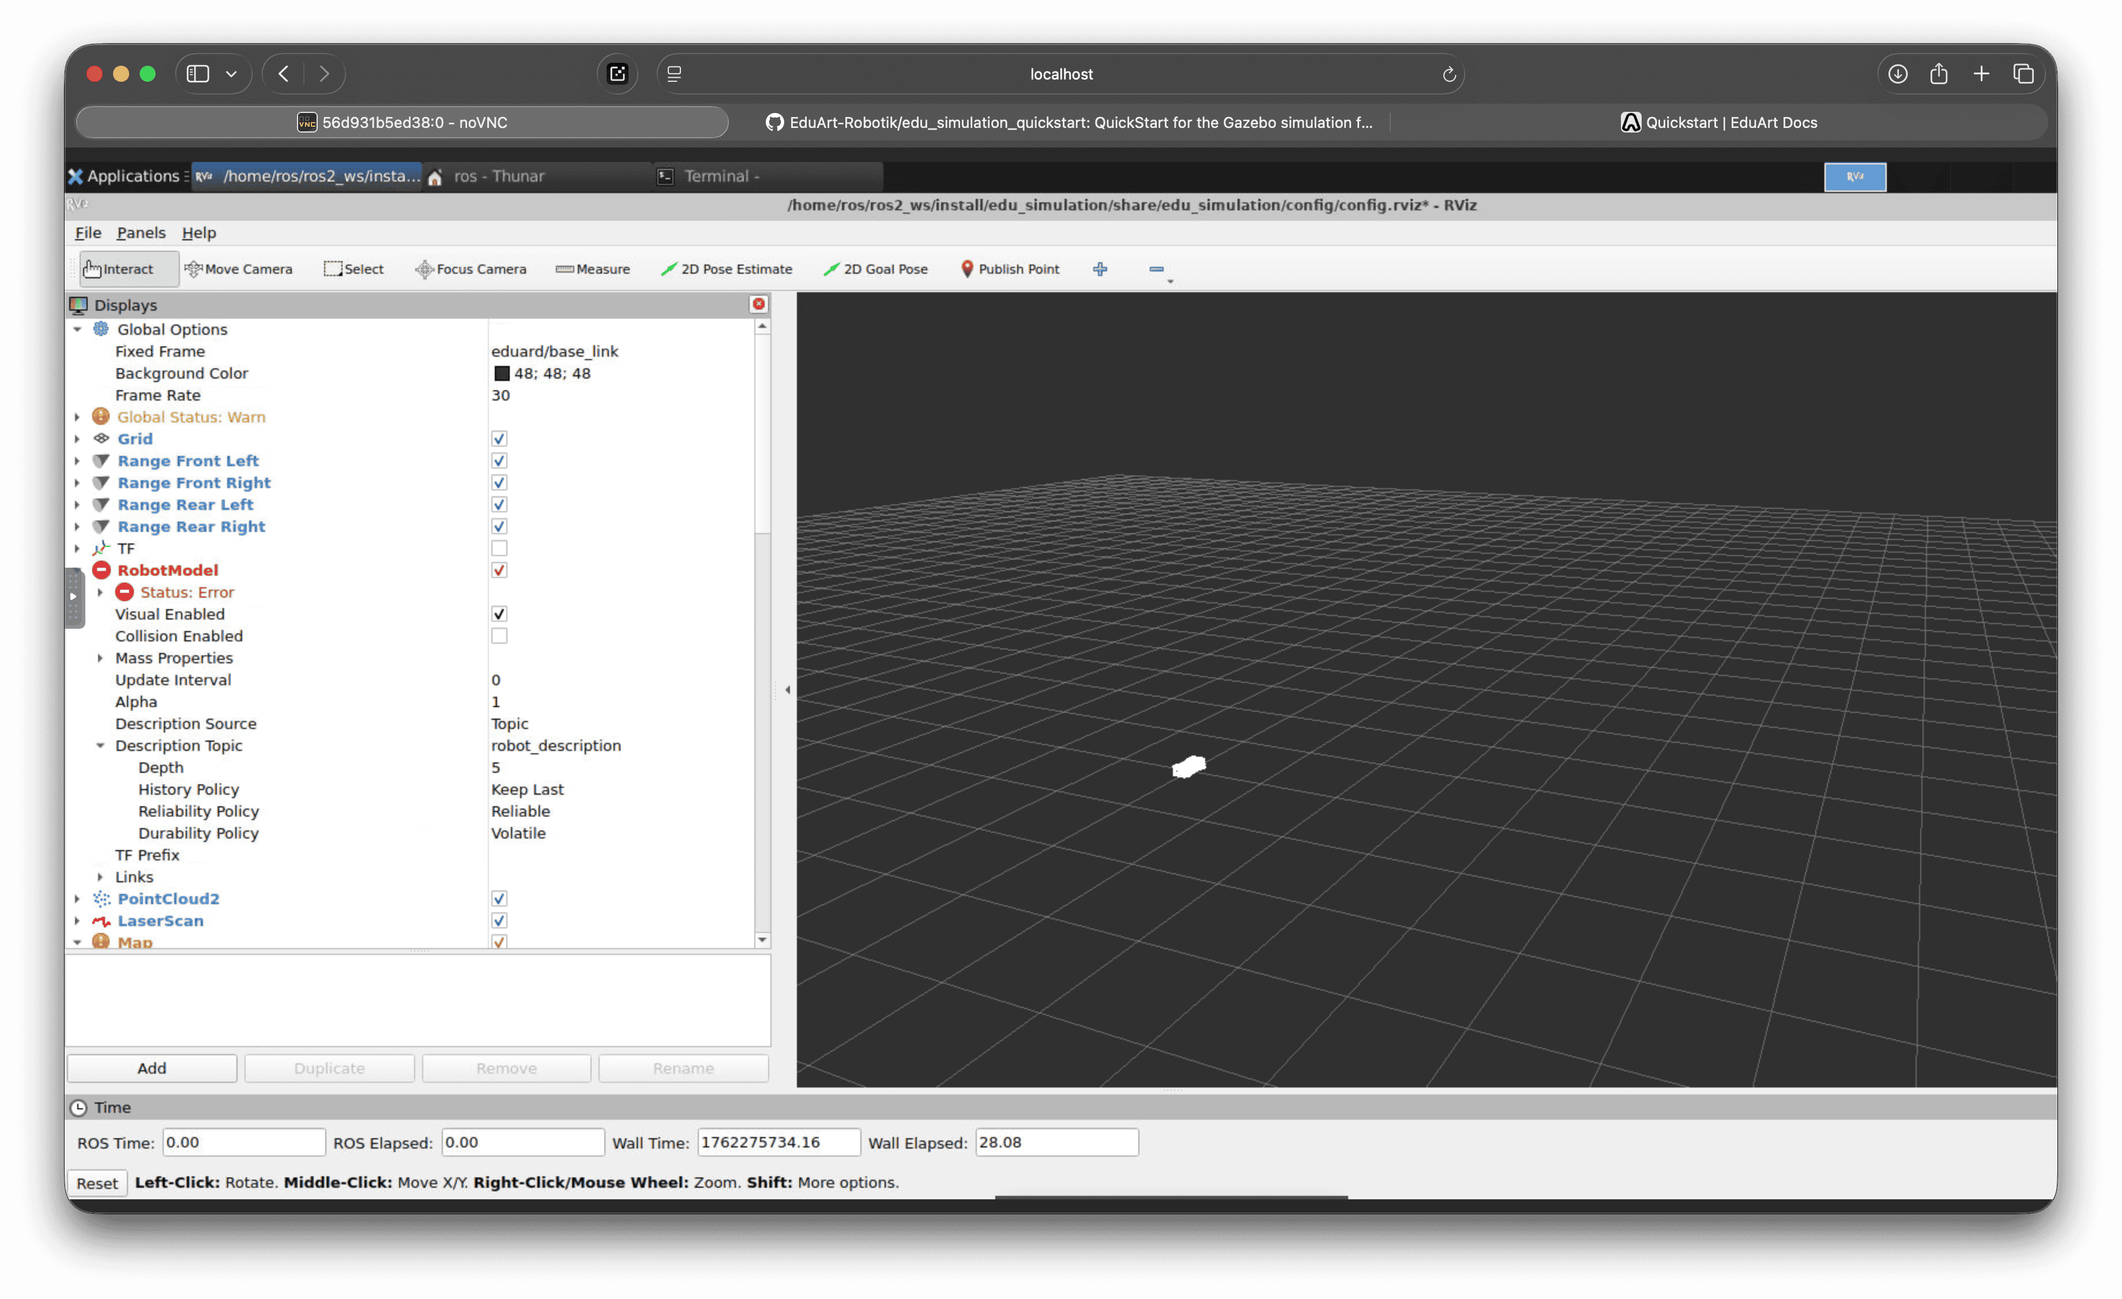This screenshot has width=2122, height=1299.
Task: Expand RobotModel Status: Error details
Action: (100, 592)
